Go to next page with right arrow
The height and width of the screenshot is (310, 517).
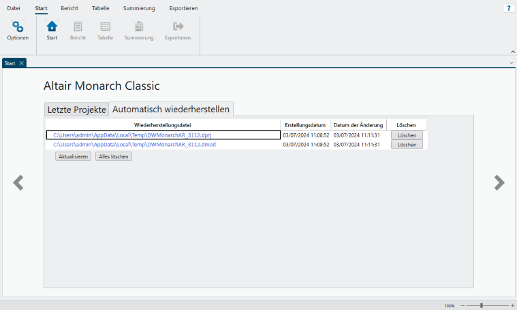[499, 182]
